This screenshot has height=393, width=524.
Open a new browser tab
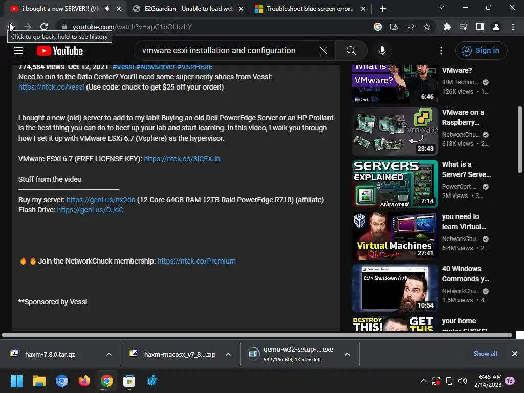[383, 9]
